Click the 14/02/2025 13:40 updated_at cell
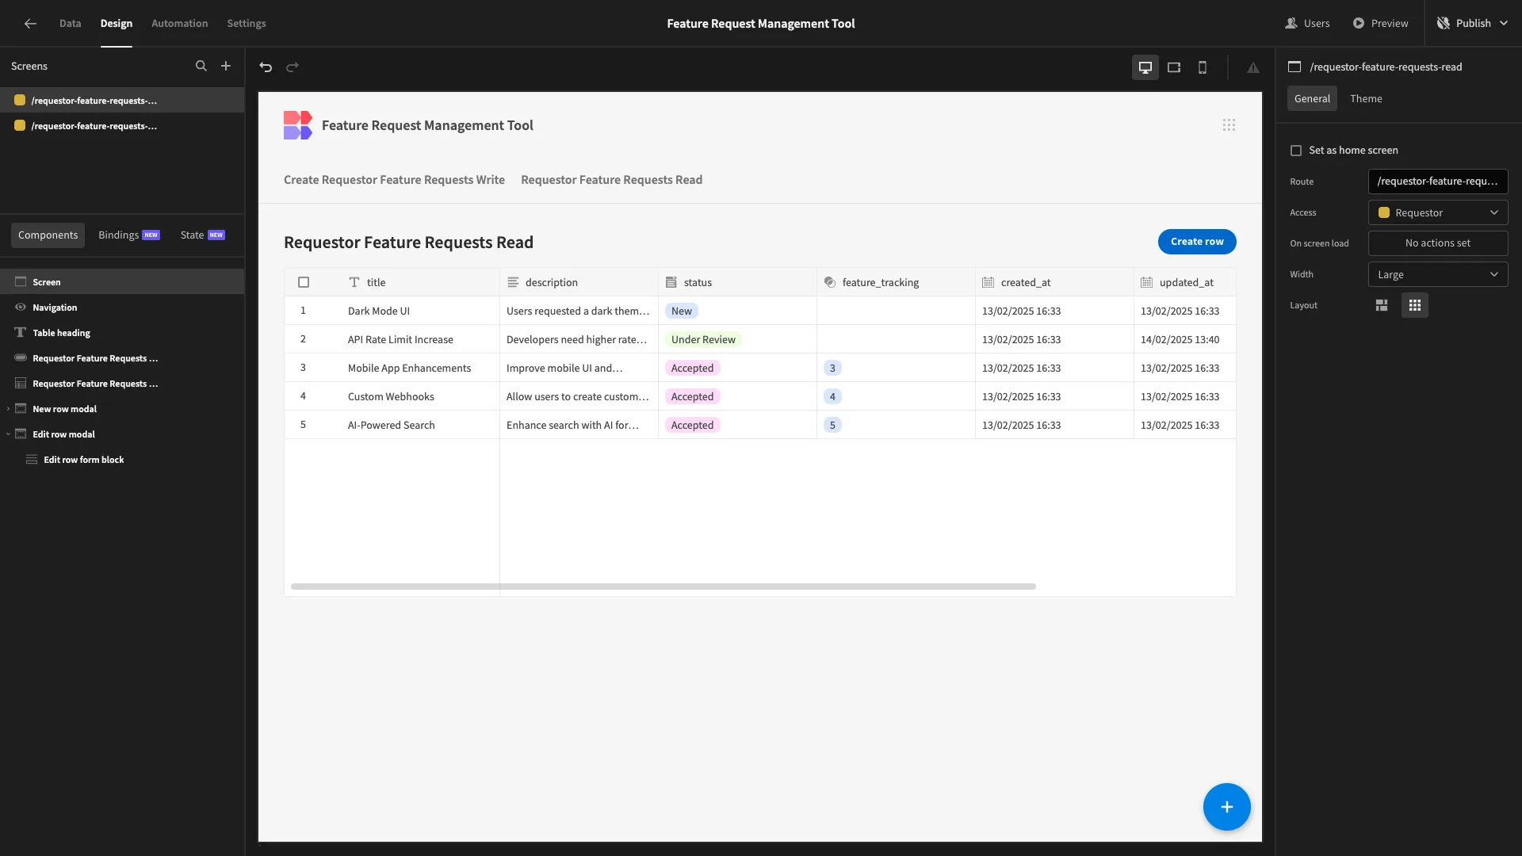Image resolution: width=1522 pixels, height=856 pixels. [1184, 340]
